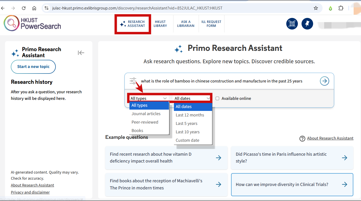
Task: Open the Privacy and disclaimer link
Action: 30,192
